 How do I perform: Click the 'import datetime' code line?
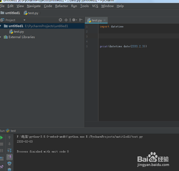(111, 27)
